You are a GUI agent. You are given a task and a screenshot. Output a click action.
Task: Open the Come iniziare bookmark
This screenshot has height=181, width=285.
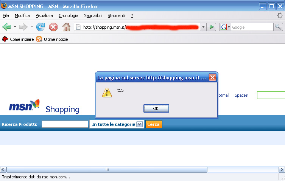[18, 39]
